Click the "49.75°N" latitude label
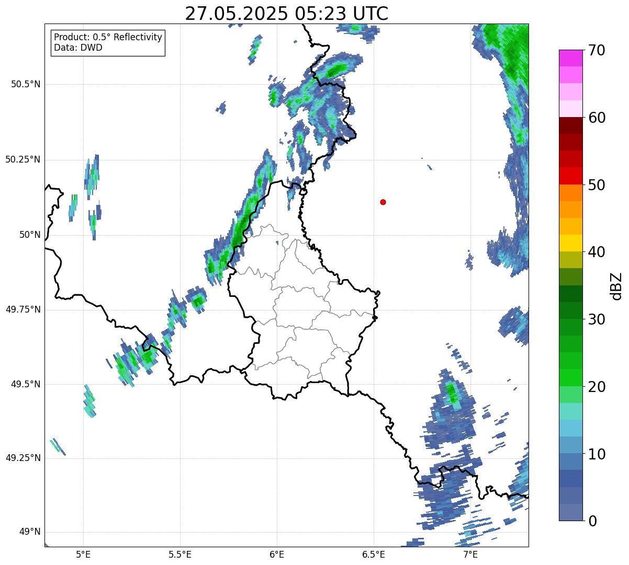This screenshot has width=629, height=565. click(23, 309)
